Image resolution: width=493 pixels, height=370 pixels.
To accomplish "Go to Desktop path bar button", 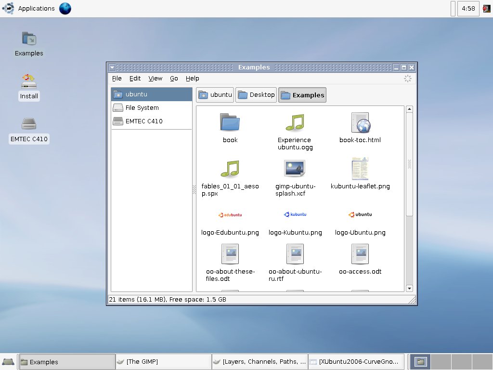I will 256,95.
